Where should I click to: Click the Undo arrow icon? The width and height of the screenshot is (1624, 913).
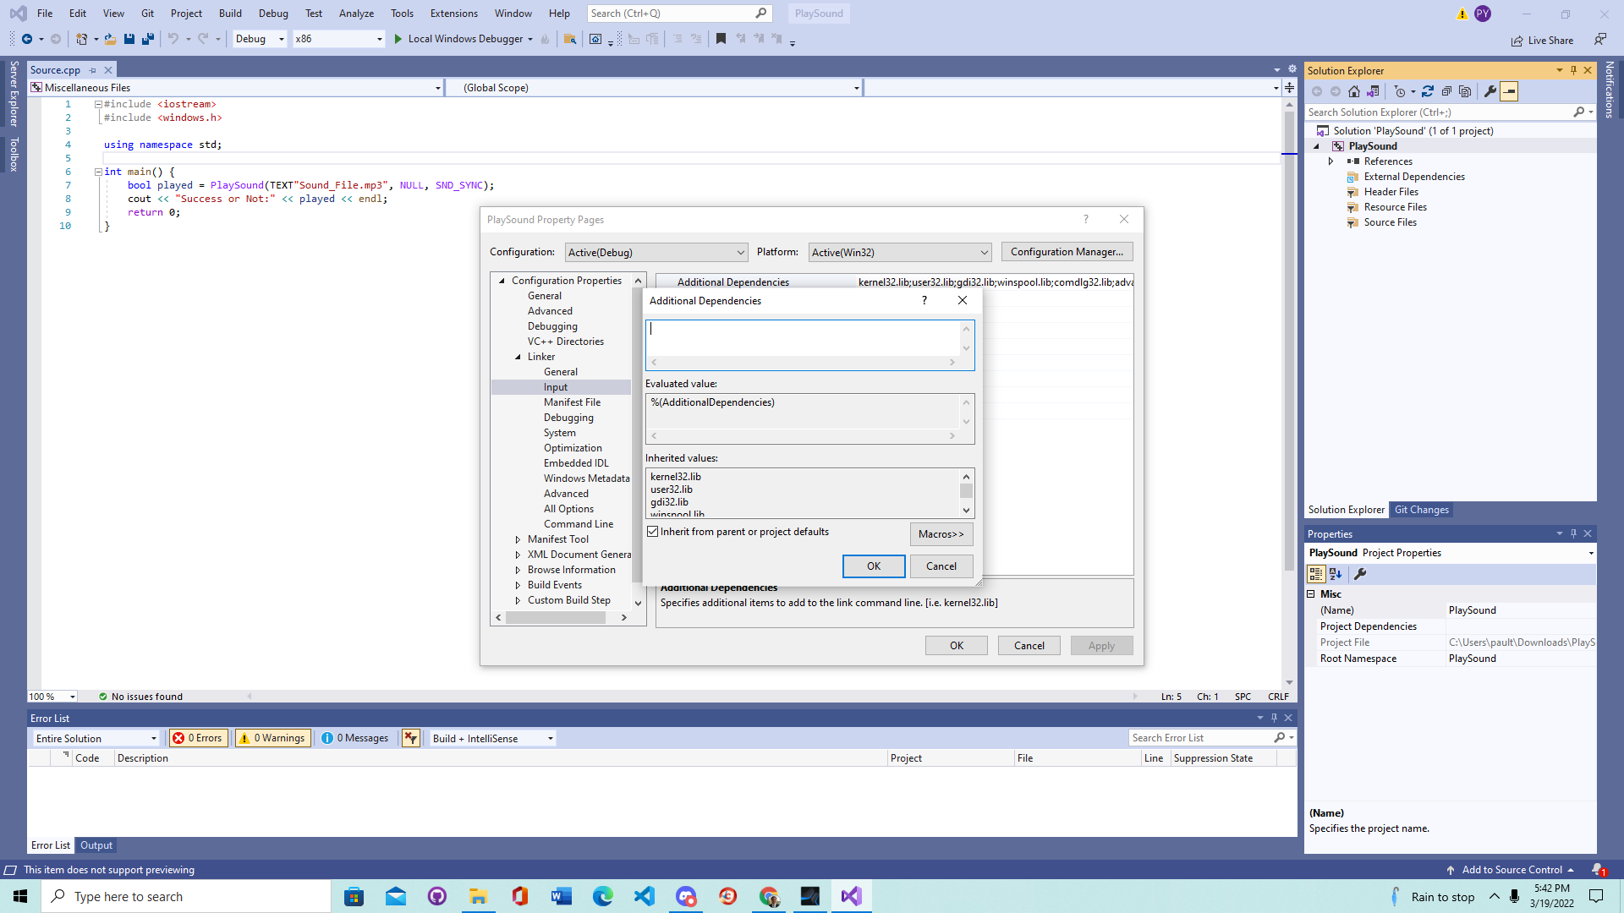pyautogui.click(x=173, y=39)
